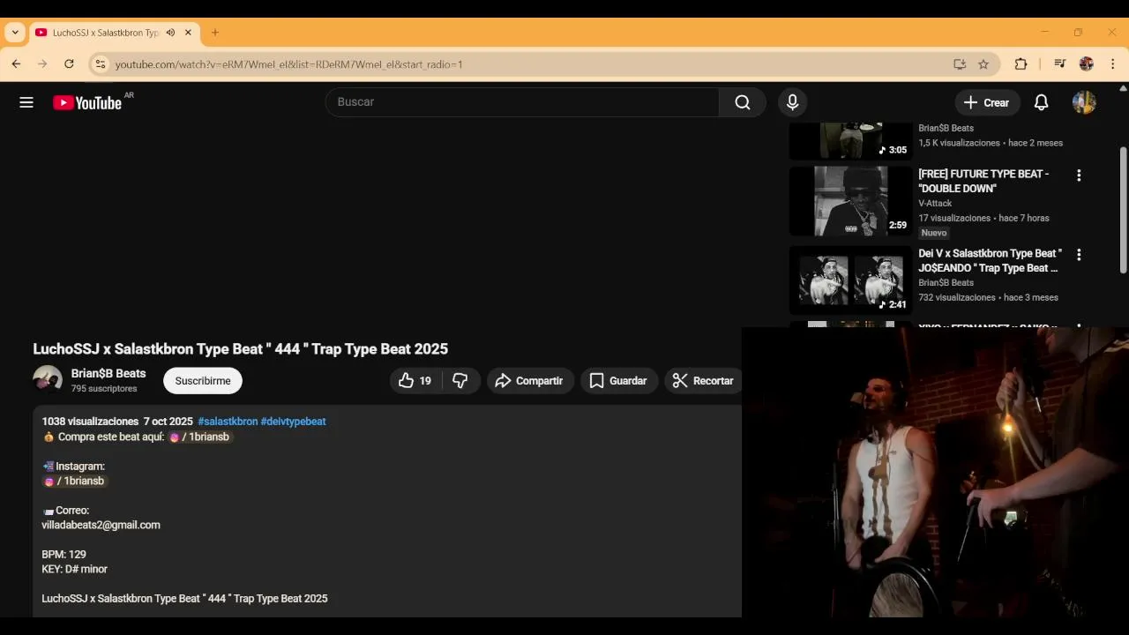Open a new browser tab
The height and width of the screenshot is (635, 1129).
[x=215, y=33]
